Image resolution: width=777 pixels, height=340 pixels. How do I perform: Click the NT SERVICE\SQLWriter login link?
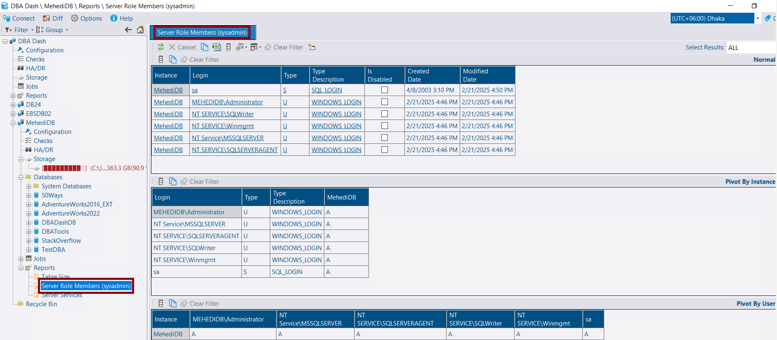pos(223,114)
